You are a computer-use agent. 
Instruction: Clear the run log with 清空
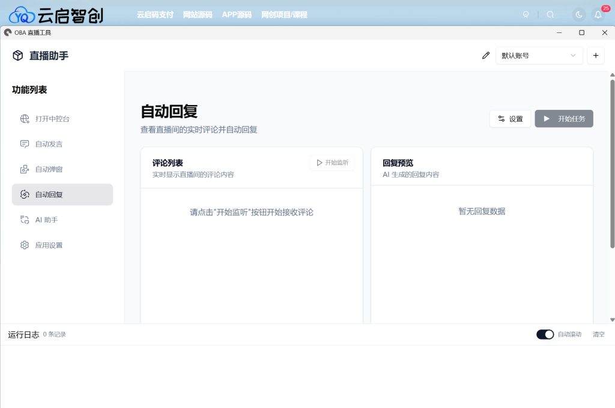tap(598, 334)
